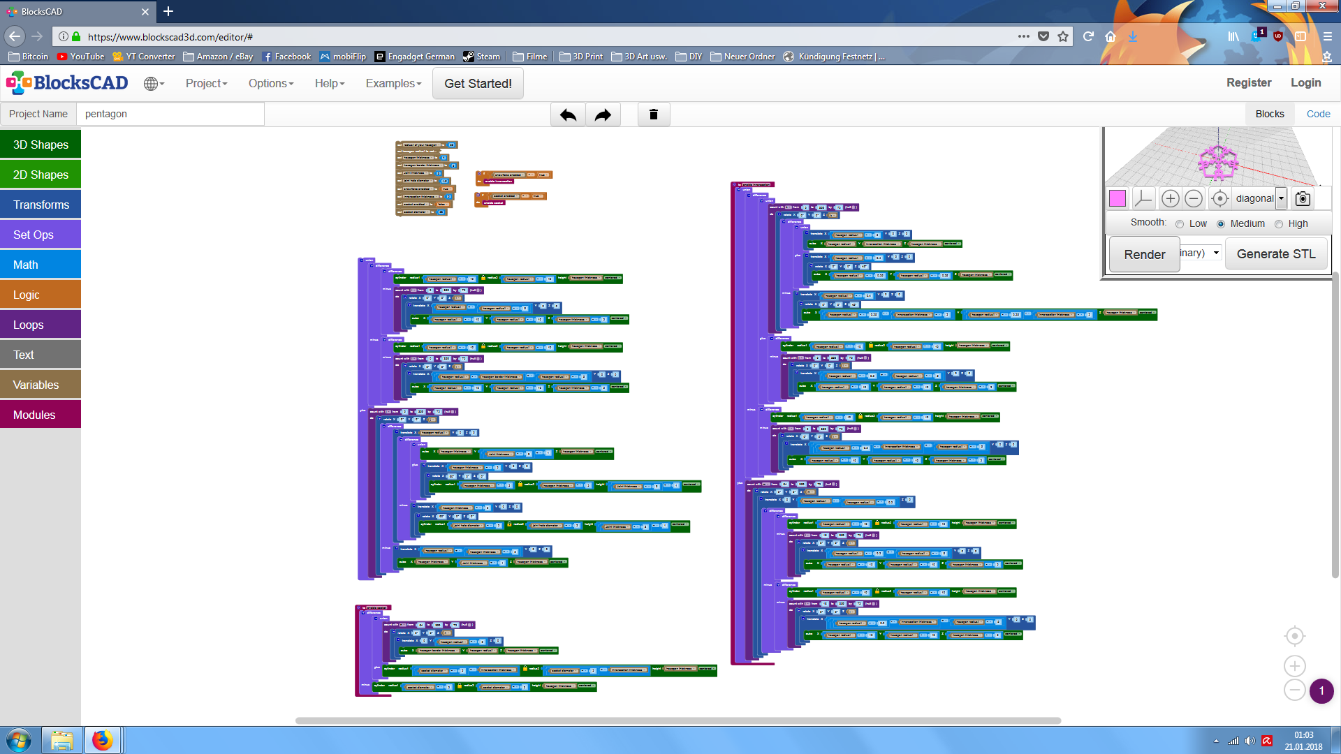Open the pink render color swatch

coord(1117,198)
